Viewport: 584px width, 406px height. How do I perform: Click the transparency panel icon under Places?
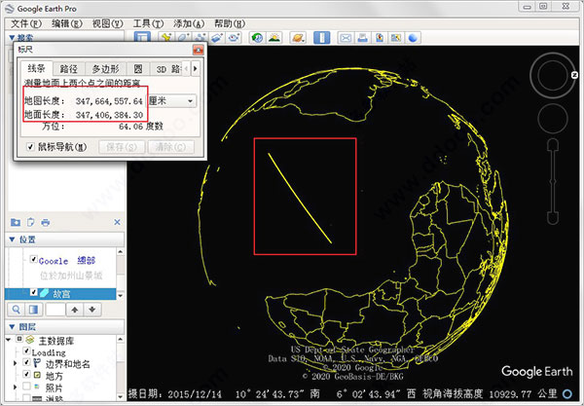(x=33, y=310)
